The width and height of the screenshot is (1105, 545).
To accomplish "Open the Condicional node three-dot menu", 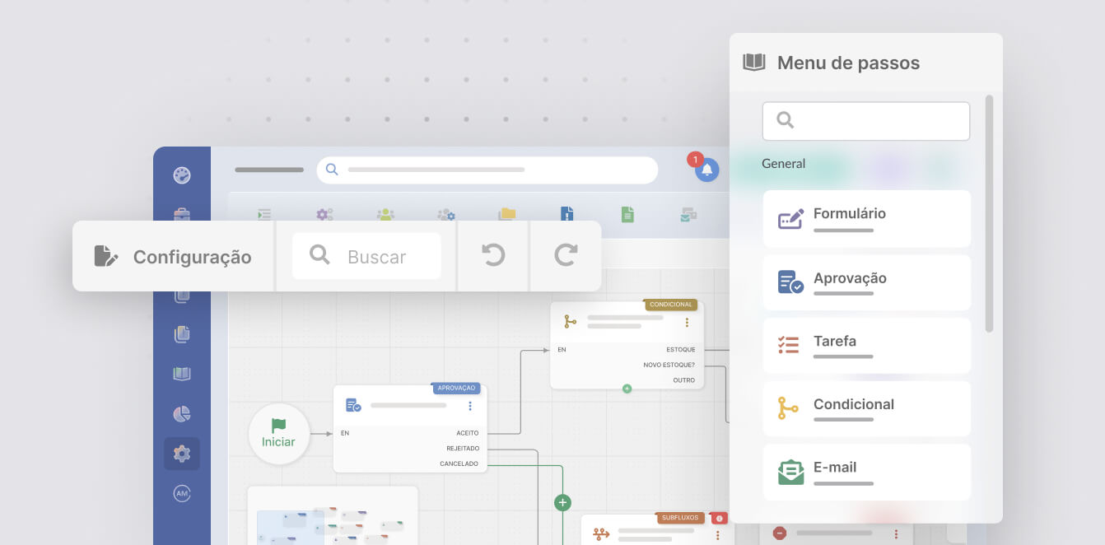I will (x=687, y=322).
